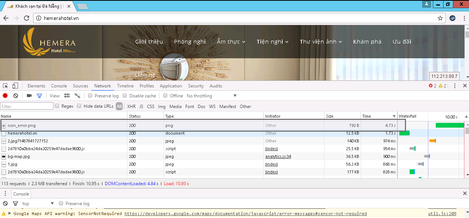Check the Disable cache option

125,96
